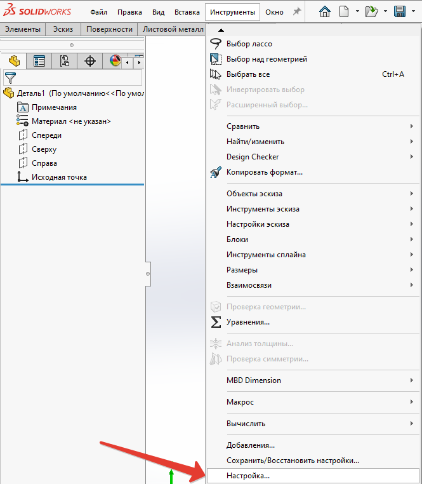Screen dimensions: 422x484
Task: Expand the Найти/изменить submenu
Action: [x=313, y=142]
